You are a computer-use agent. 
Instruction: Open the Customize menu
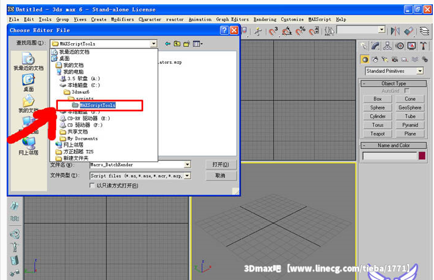[x=292, y=19]
